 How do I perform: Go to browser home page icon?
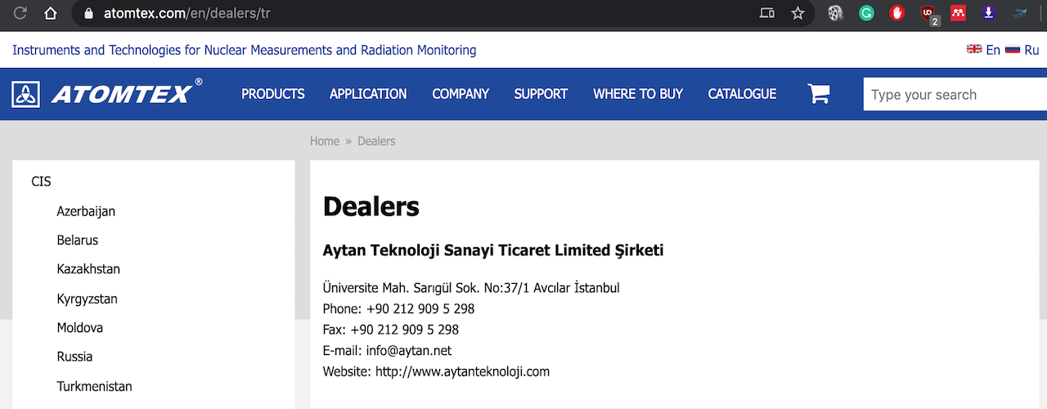[x=51, y=13]
